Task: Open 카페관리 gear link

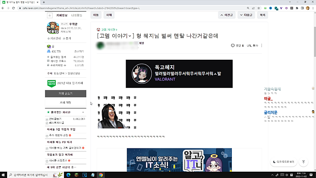Action: (54, 38)
